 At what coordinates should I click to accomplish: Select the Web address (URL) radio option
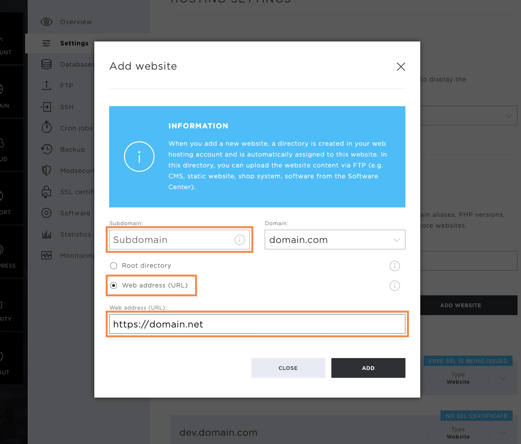pos(114,285)
